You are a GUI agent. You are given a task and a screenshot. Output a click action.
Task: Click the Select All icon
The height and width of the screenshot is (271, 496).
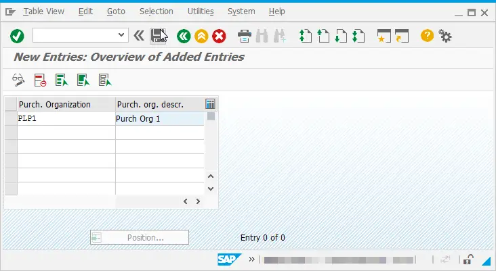pos(62,80)
